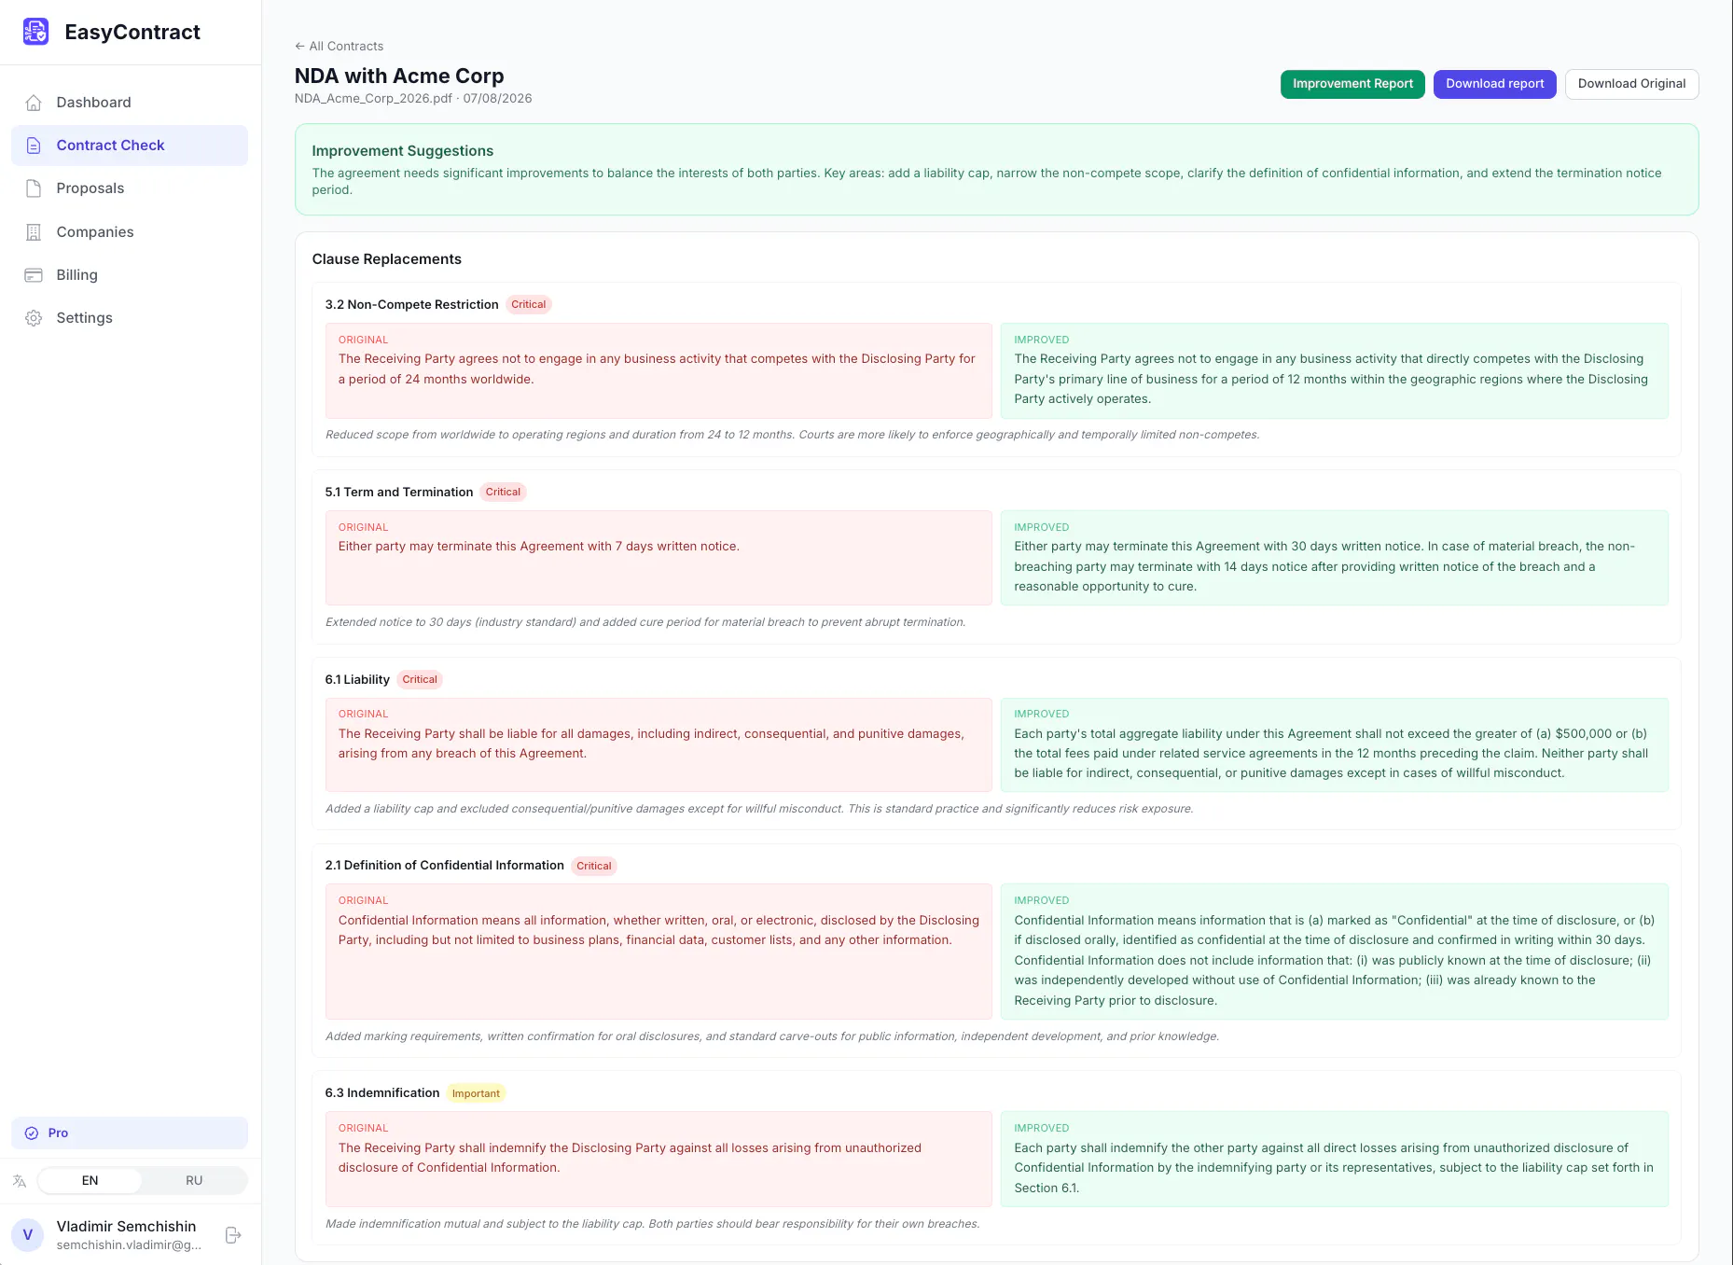Click improved indemnification text citing Section 6.1

click(x=1334, y=1168)
